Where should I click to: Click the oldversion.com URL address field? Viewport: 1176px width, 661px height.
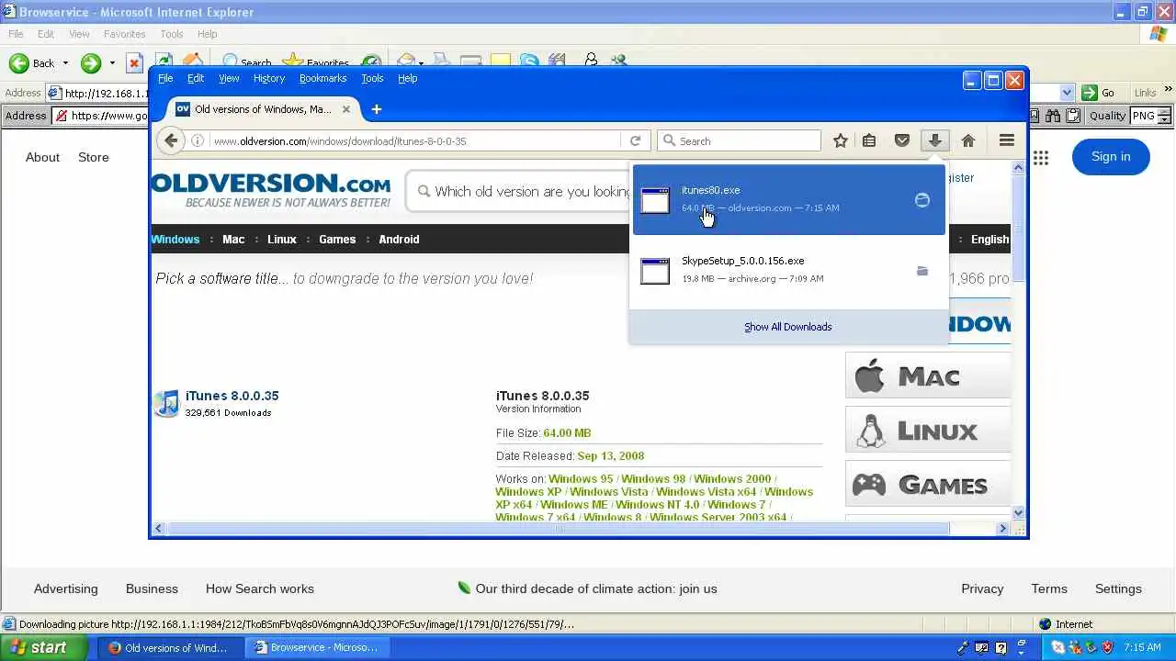[416, 141]
